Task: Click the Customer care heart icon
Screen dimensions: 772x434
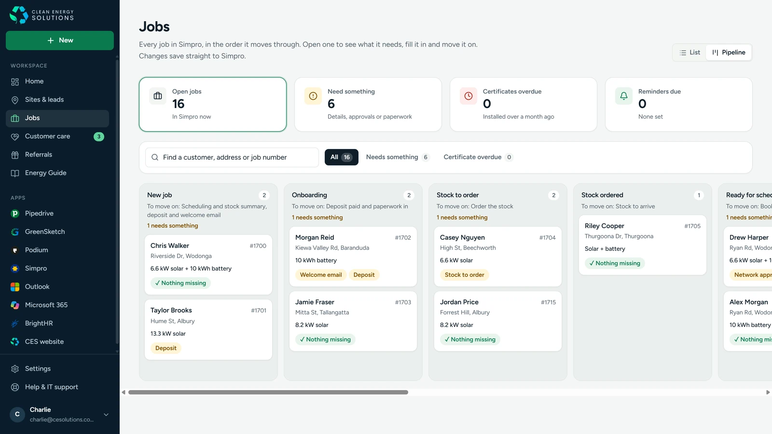Action: click(15, 136)
